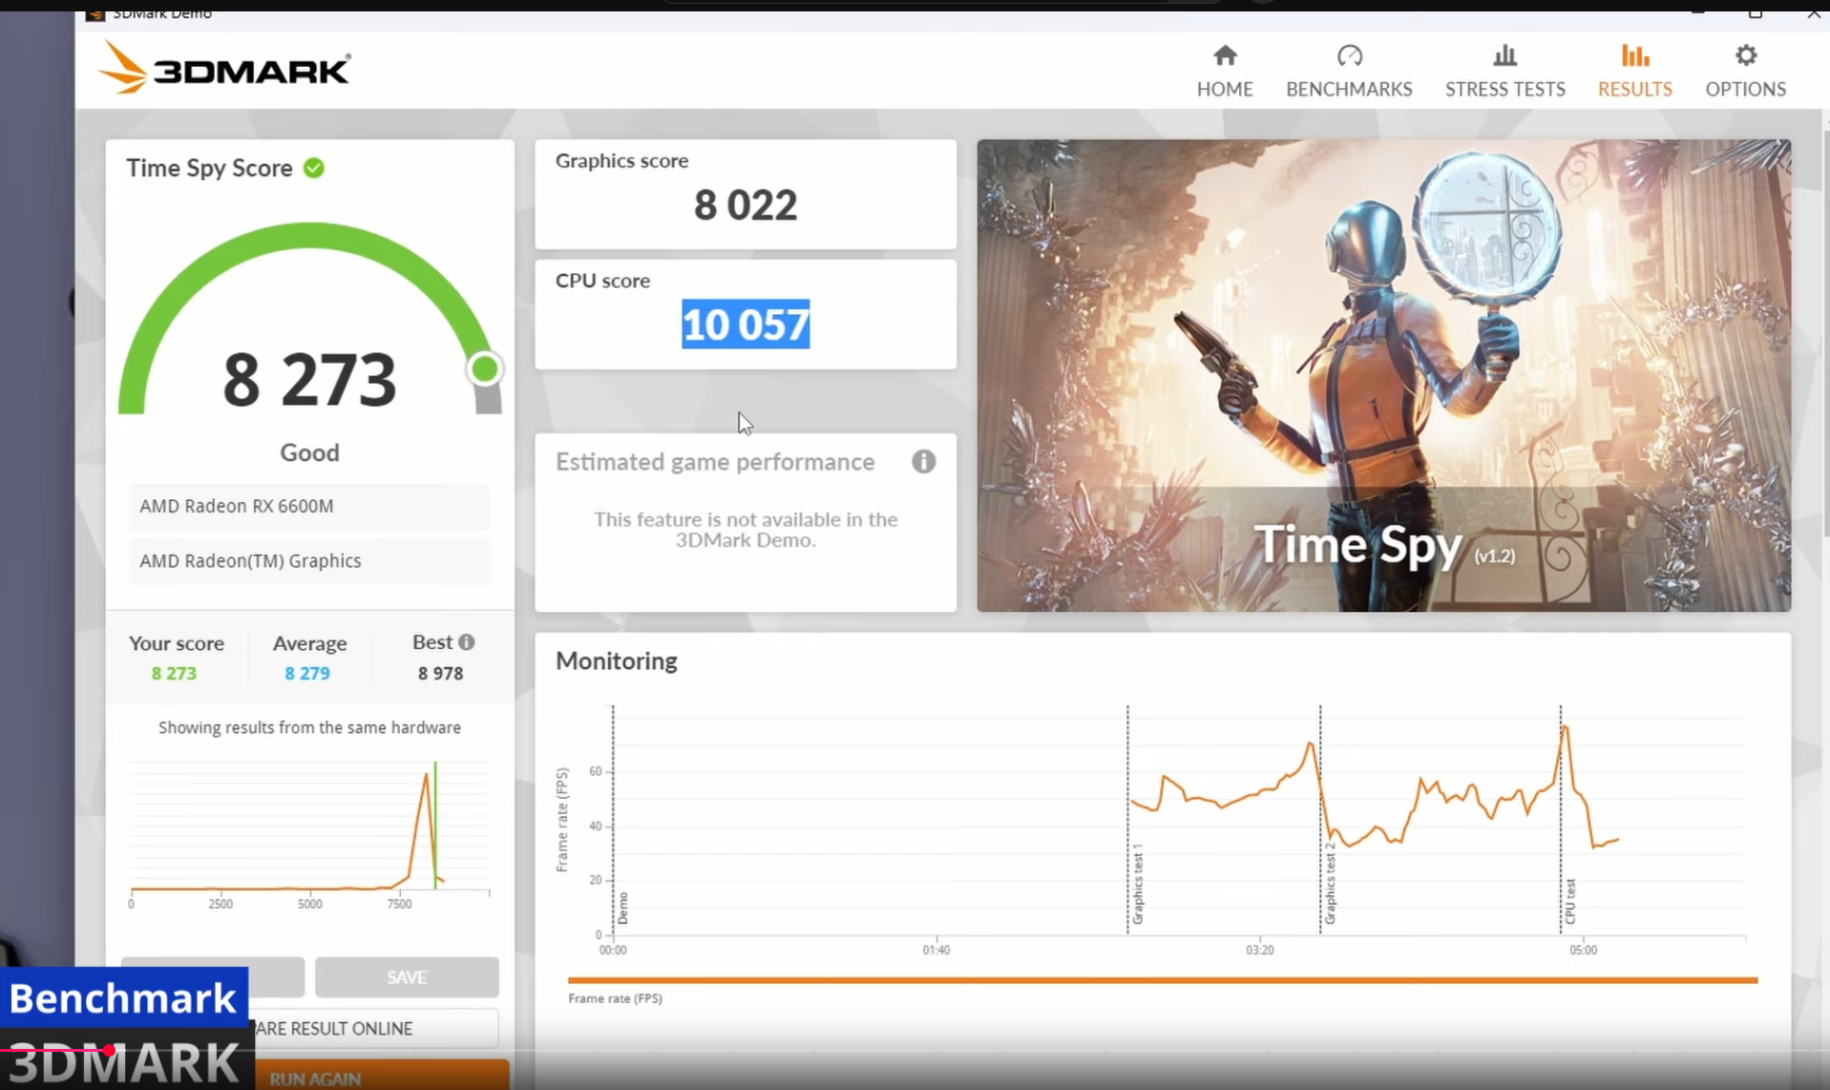
Task: Open the Options tab
Action: [x=1745, y=71]
